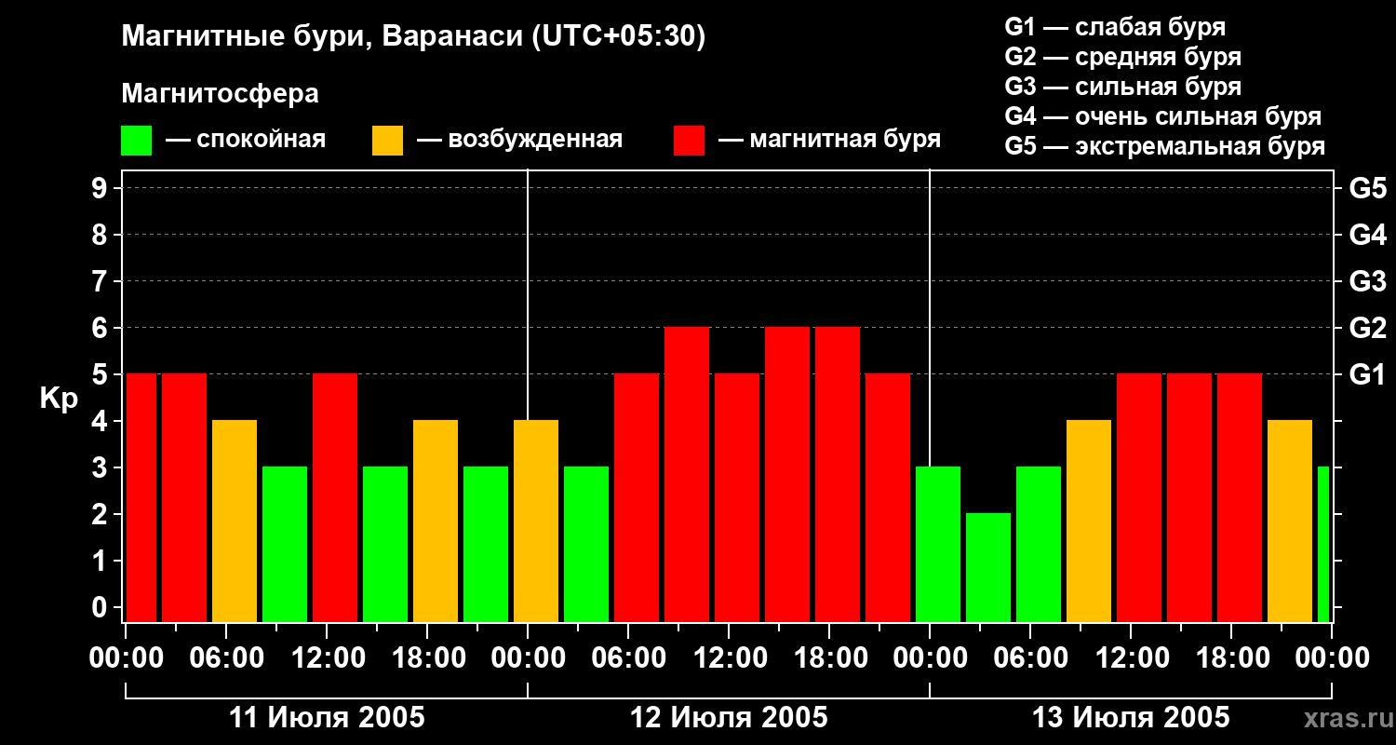Click the 'Магнитосфера' legend heading
Viewport: 1396px width, 745px height.
(220, 94)
